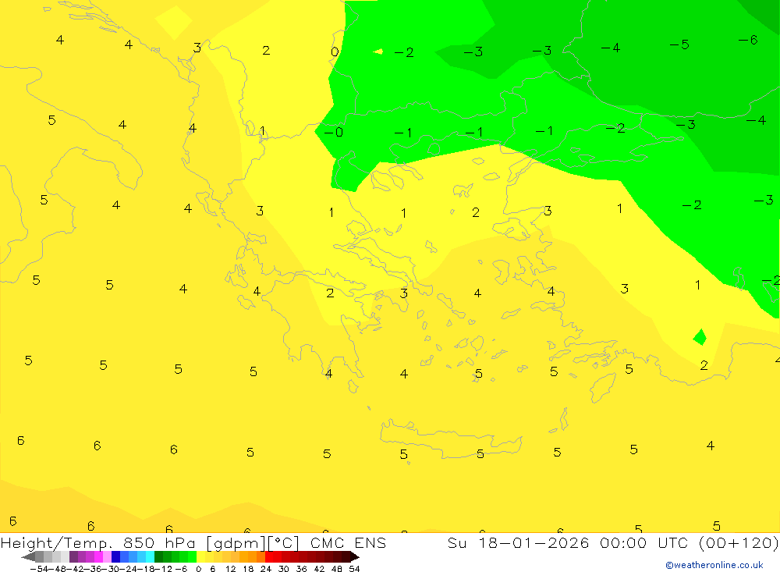Click the -5 temperature value on the map
This screenshot has width=780, height=572.
679,44
